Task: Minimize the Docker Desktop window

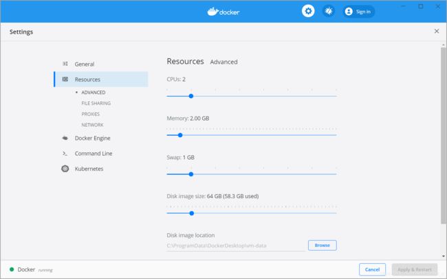Action: [403, 6]
